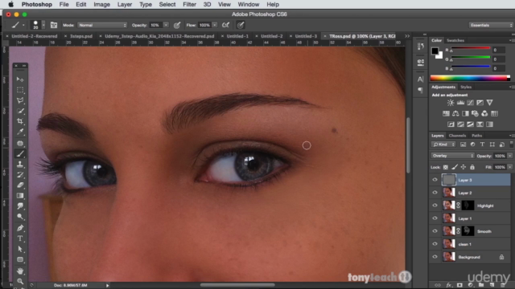Select the Rectangular Marquee tool
This screenshot has height=289, width=515.
tap(20, 90)
